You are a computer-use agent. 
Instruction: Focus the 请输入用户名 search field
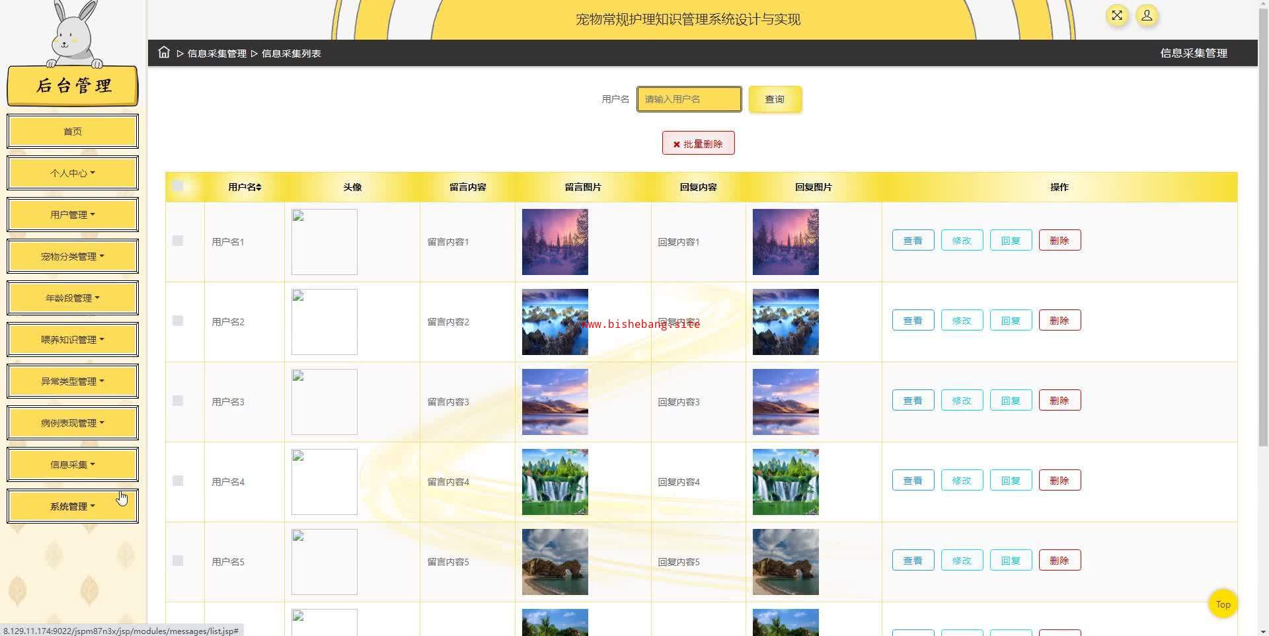(689, 99)
